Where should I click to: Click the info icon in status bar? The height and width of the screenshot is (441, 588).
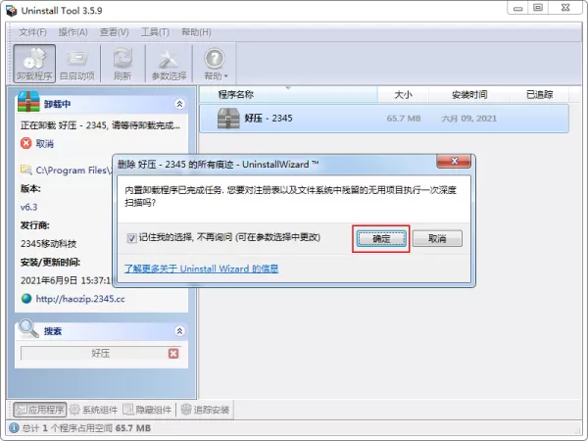(14, 428)
